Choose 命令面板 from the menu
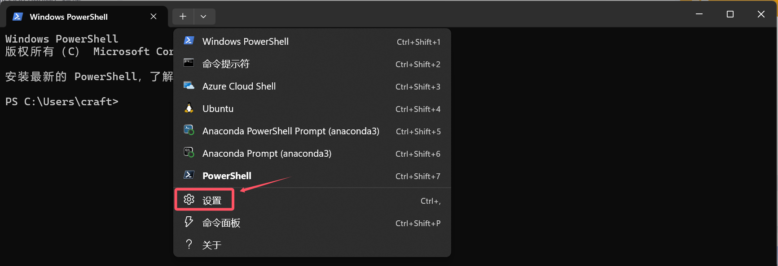Image resolution: width=778 pixels, height=266 pixels. click(312, 223)
